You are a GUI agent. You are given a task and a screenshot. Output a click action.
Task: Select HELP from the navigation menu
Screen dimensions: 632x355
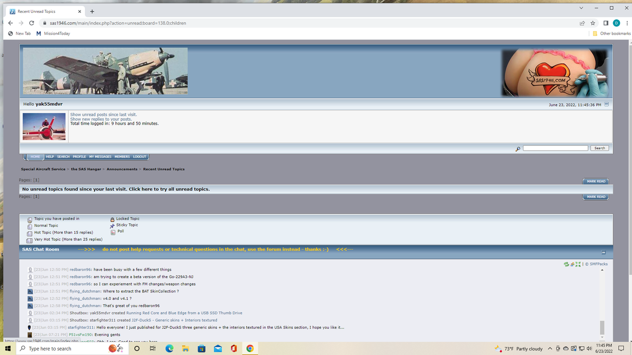(x=50, y=156)
